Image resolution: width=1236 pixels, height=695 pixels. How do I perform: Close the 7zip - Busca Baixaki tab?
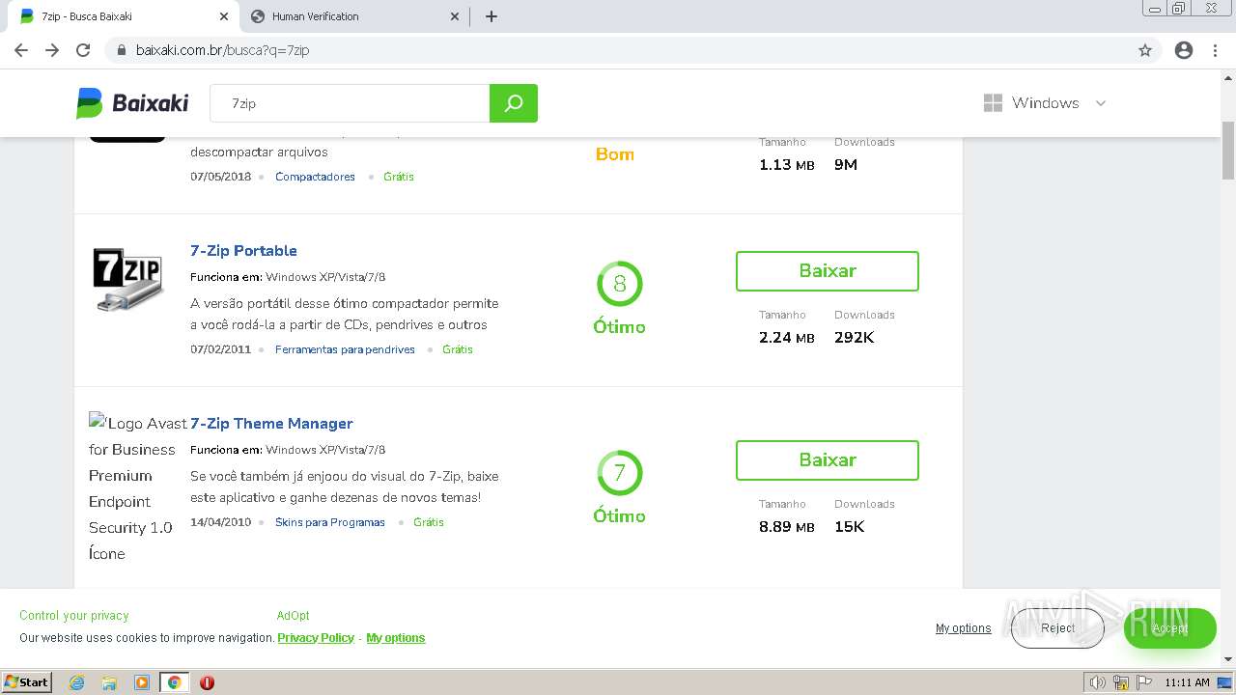click(x=224, y=16)
